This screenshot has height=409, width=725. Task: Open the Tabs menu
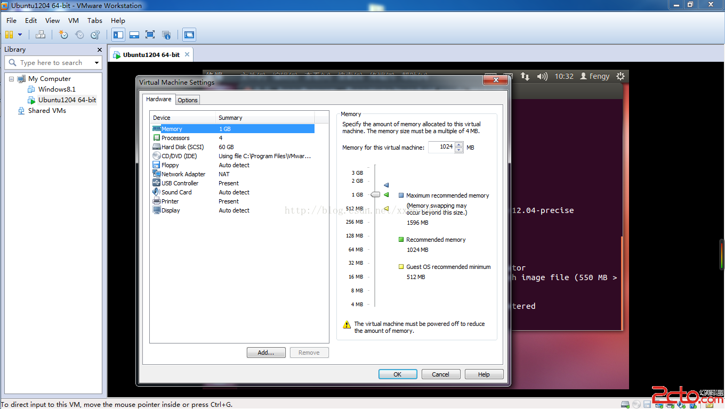(x=95, y=20)
